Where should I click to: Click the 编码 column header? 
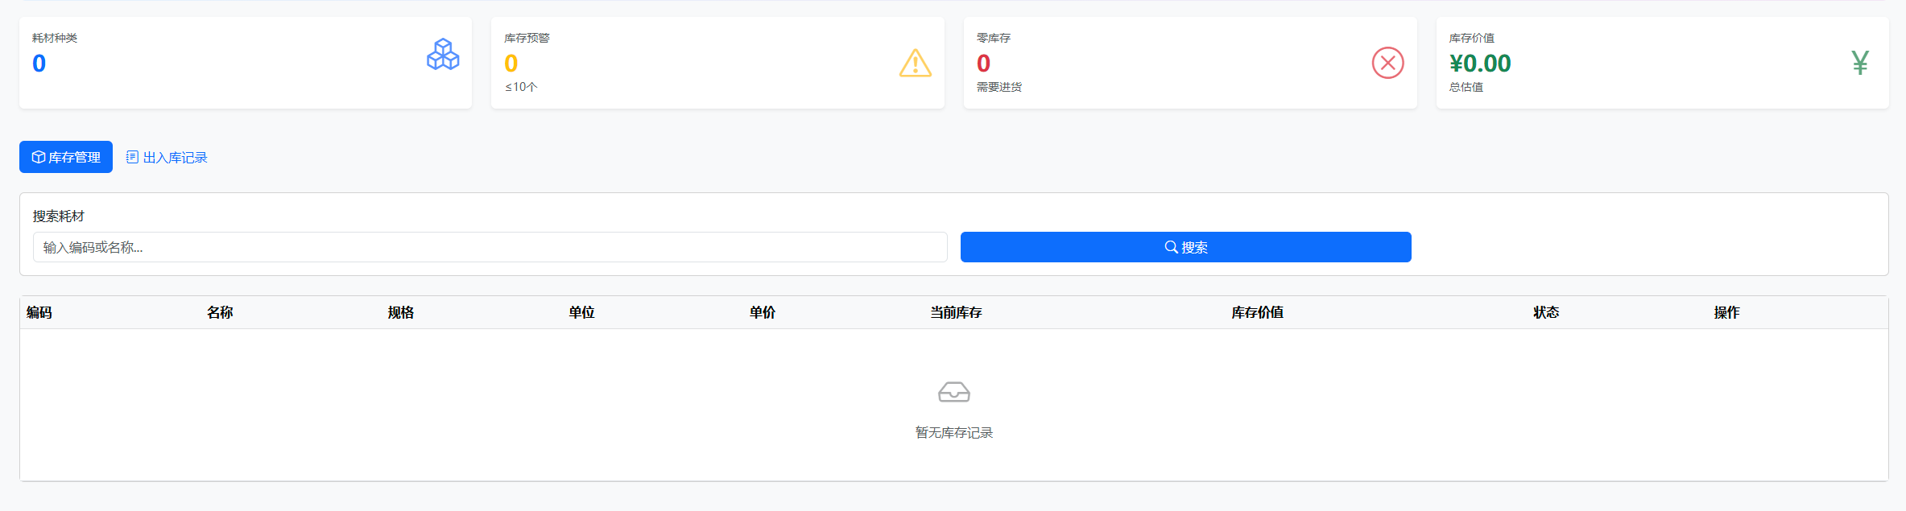[39, 312]
